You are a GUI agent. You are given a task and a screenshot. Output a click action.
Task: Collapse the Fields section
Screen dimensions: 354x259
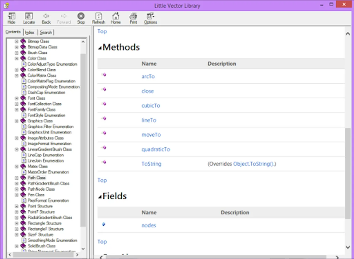(100, 197)
